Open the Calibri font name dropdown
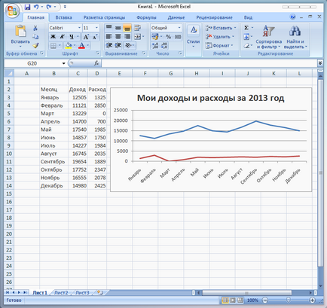 tap(79, 28)
